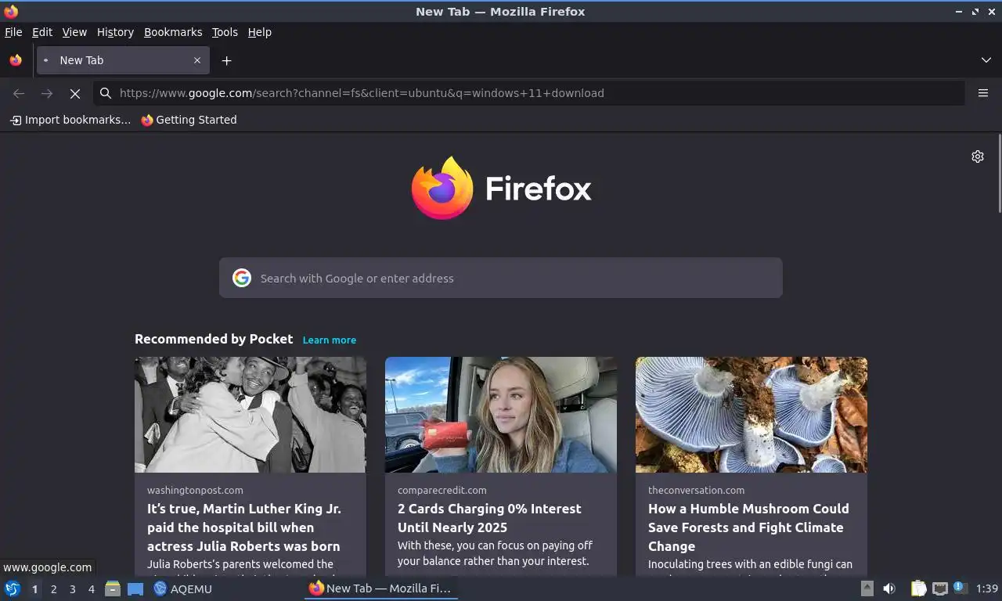Open the file manager taskbar icon
The width and height of the screenshot is (1002, 601).
click(x=113, y=588)
